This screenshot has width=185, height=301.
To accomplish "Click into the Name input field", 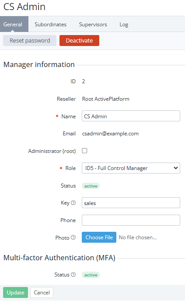I will 131,116.
